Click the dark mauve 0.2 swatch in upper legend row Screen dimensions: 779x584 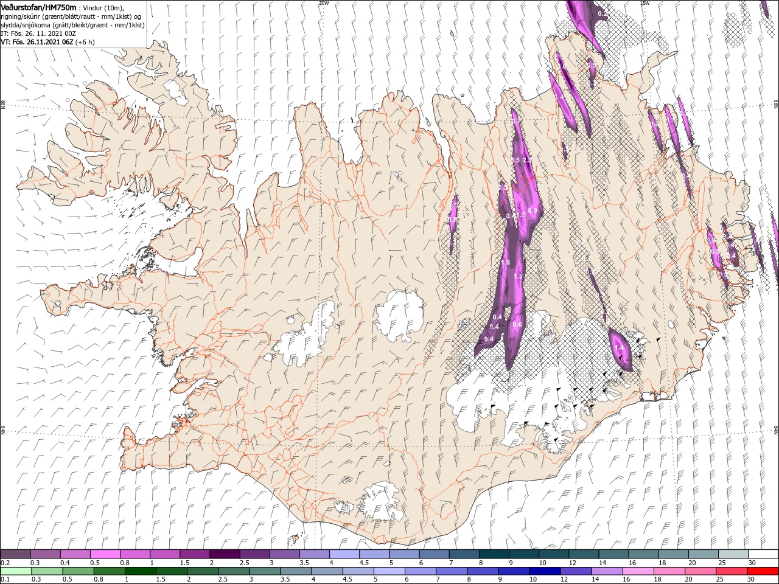15,554
